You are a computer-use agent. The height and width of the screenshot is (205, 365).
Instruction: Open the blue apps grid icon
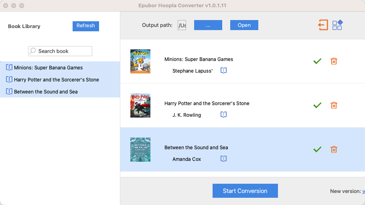pyautogui.click(x=338, y=25)
